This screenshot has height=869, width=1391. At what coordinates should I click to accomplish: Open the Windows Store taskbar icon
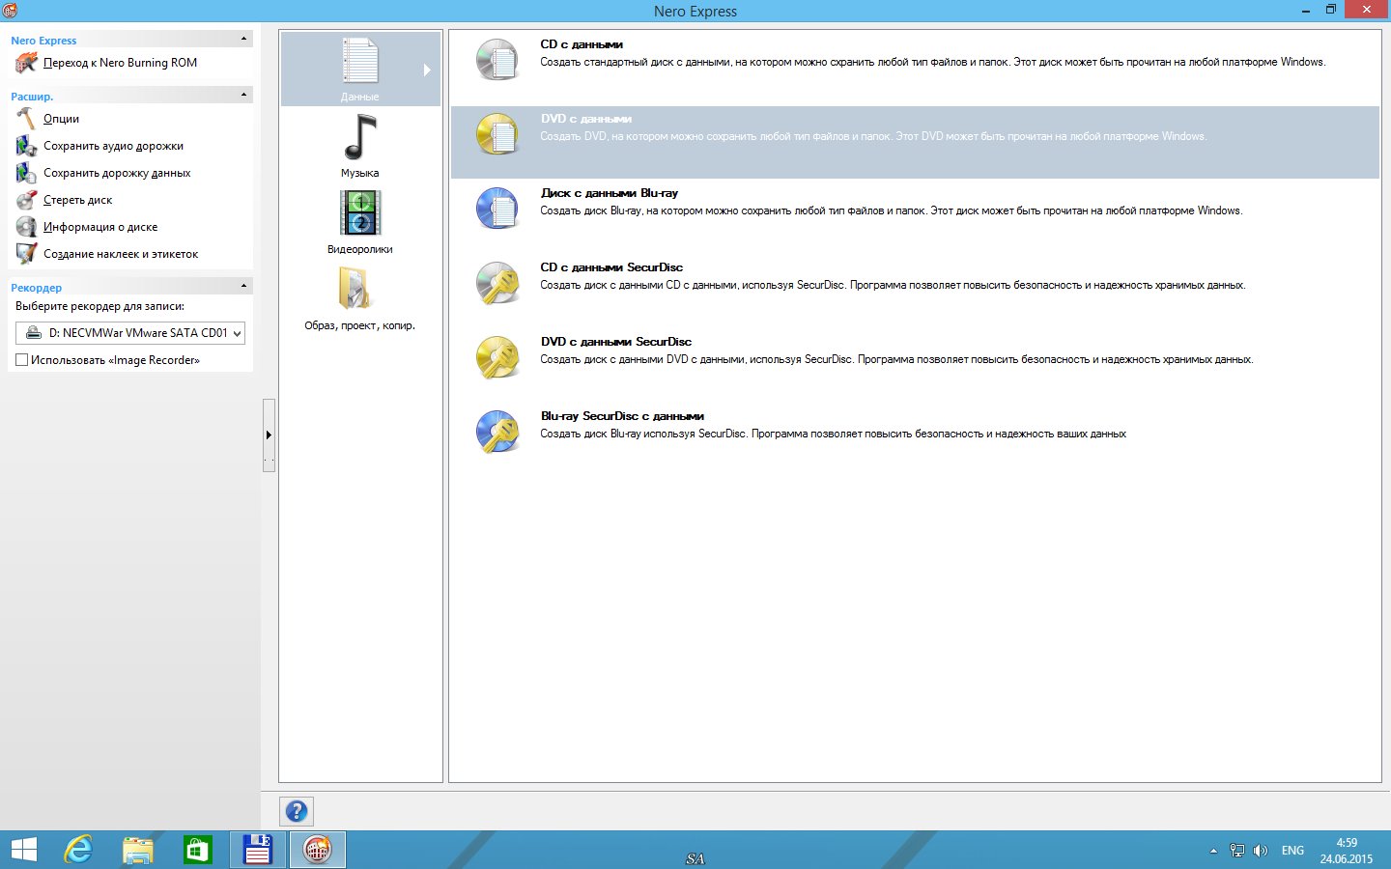tap(197, 850)
